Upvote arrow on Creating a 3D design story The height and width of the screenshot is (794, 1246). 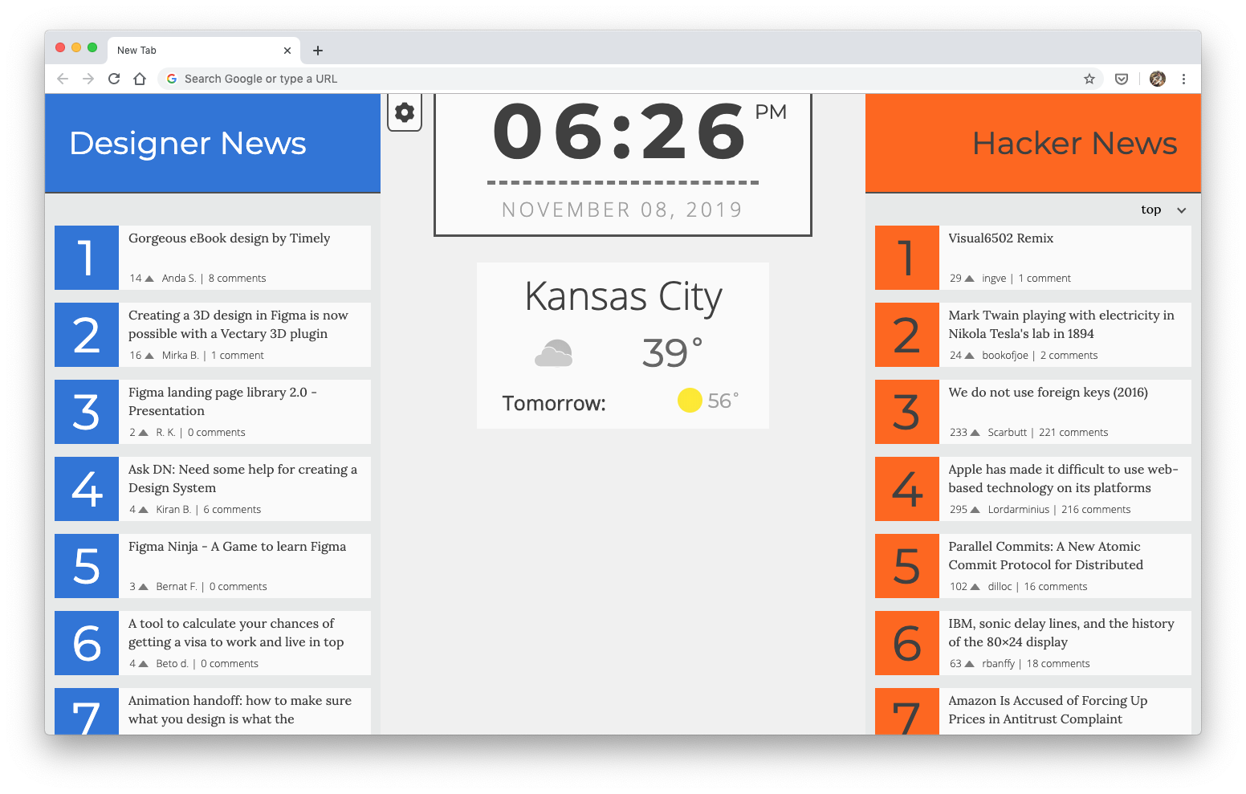149,356
